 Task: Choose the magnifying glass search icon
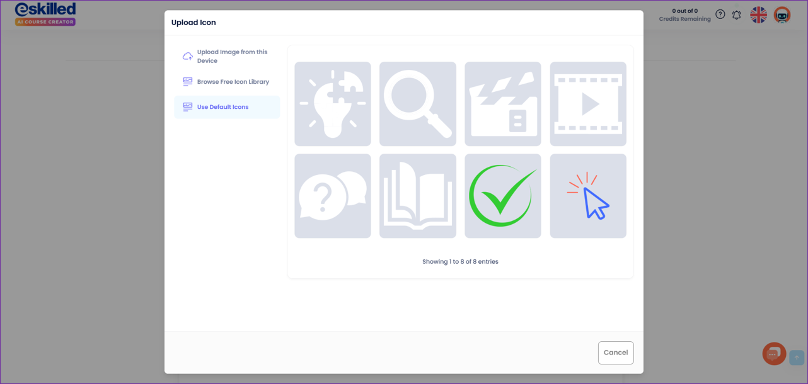tap(417, 104)
